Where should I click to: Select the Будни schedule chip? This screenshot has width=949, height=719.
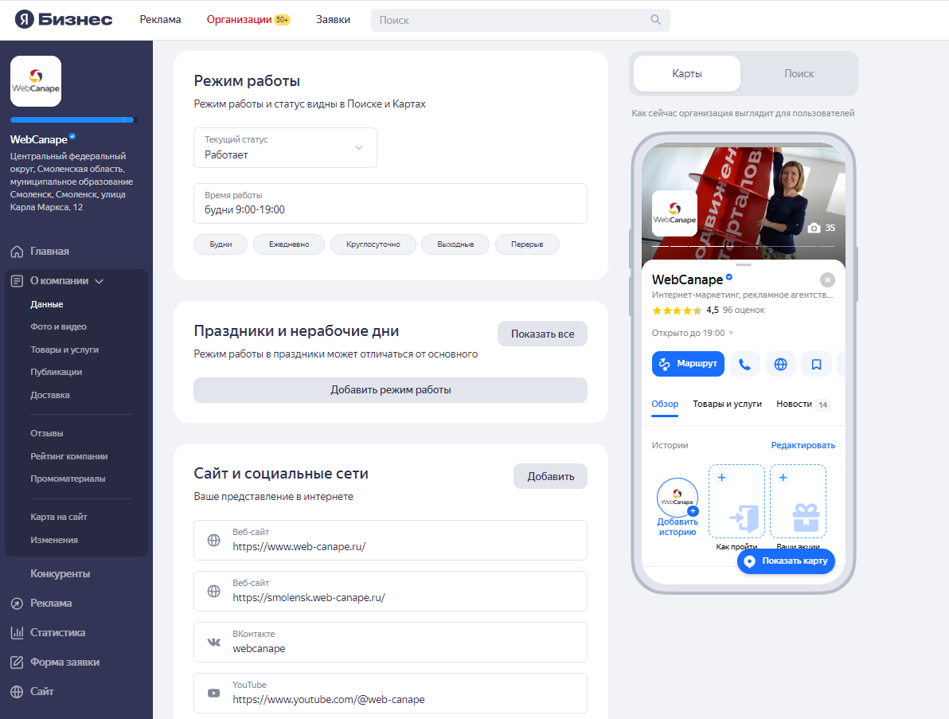221,244
